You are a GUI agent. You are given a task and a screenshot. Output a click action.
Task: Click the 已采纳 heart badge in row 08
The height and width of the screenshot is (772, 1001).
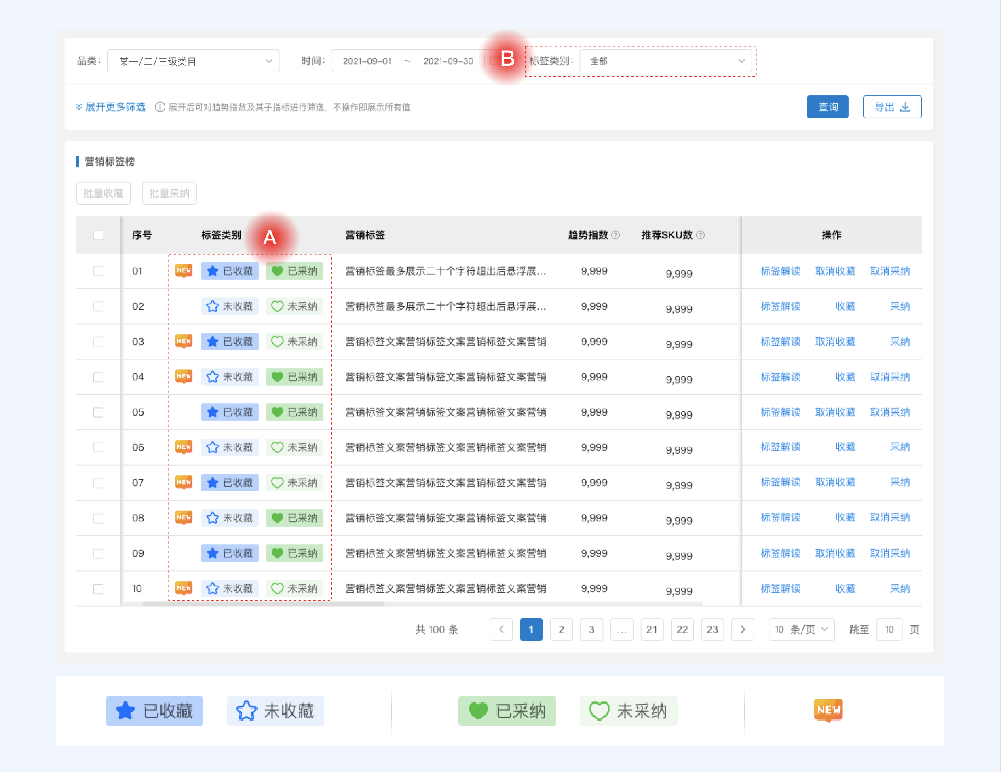tap(294, 518)
